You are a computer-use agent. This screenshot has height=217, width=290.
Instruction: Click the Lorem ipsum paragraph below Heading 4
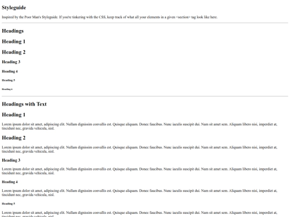140,193
